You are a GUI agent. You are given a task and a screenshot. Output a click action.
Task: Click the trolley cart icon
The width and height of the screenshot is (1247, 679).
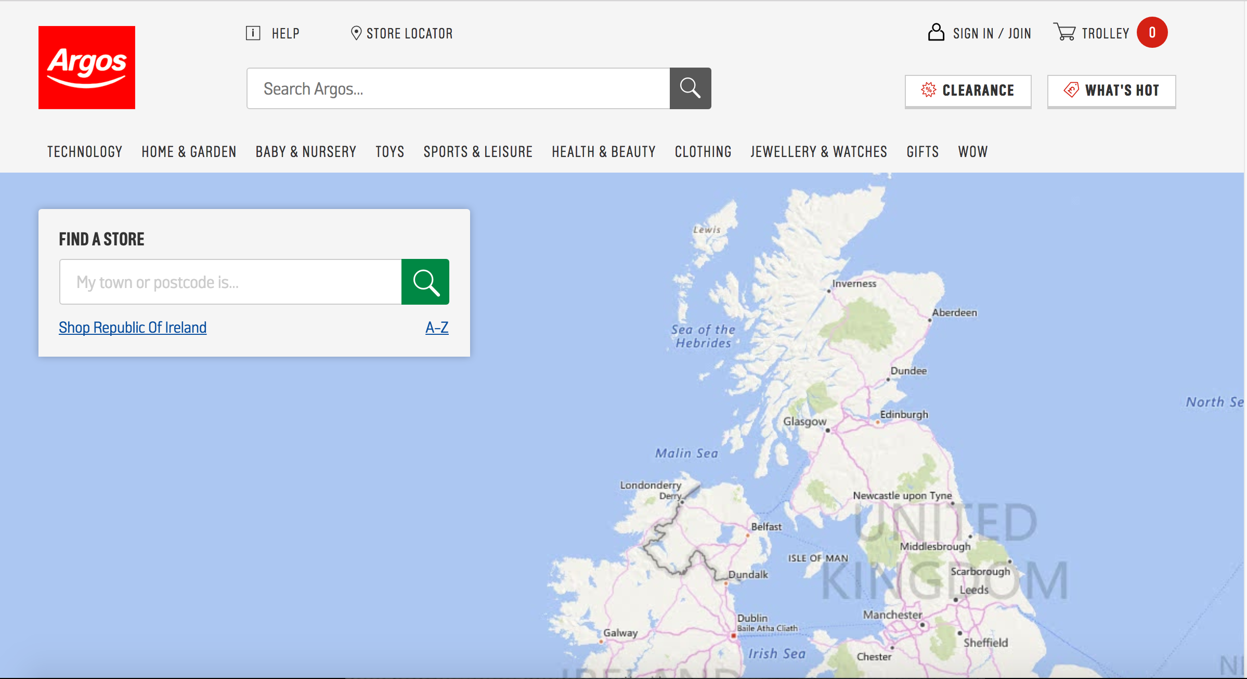[1064, 32]
